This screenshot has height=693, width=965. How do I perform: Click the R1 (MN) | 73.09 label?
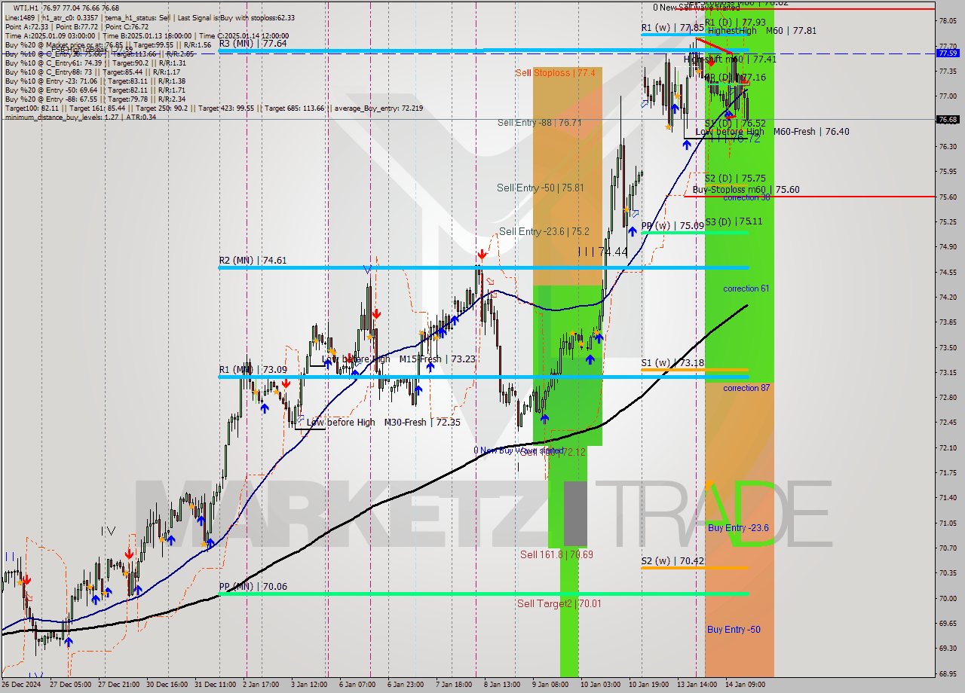click(x=253, y=370)
